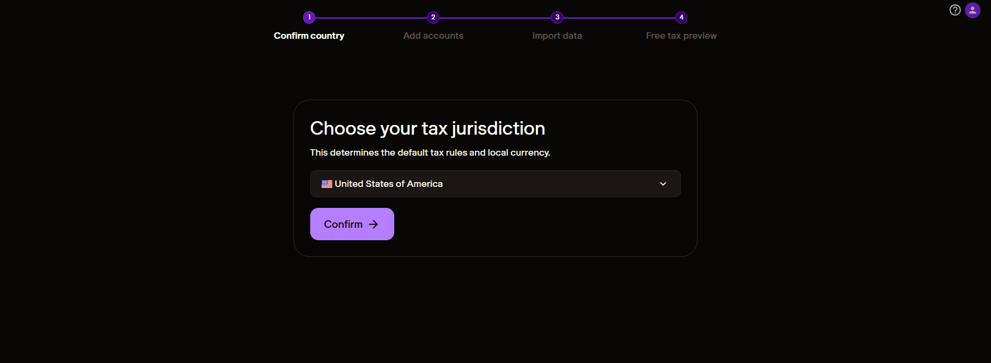Expand the United States of America selection
This screenshot has width=991, height=363.
coord(494,184)
